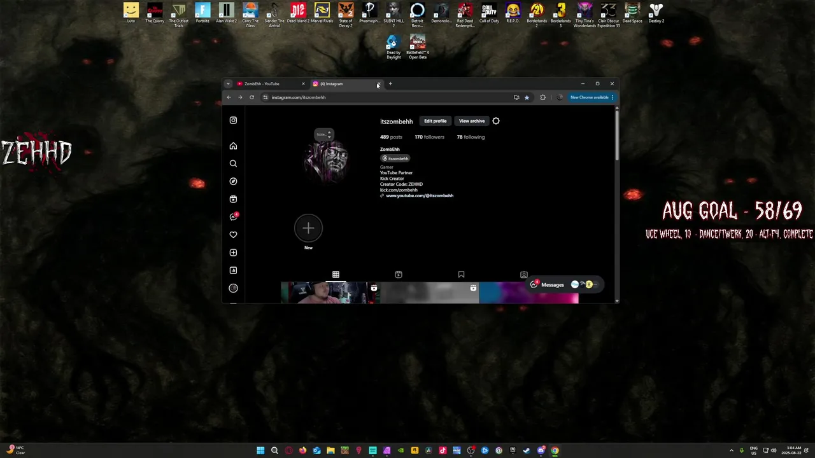This screenshot has width=815, height=458.
Task: Open Dead Space desktop shortcut
Action: (632, 13)
